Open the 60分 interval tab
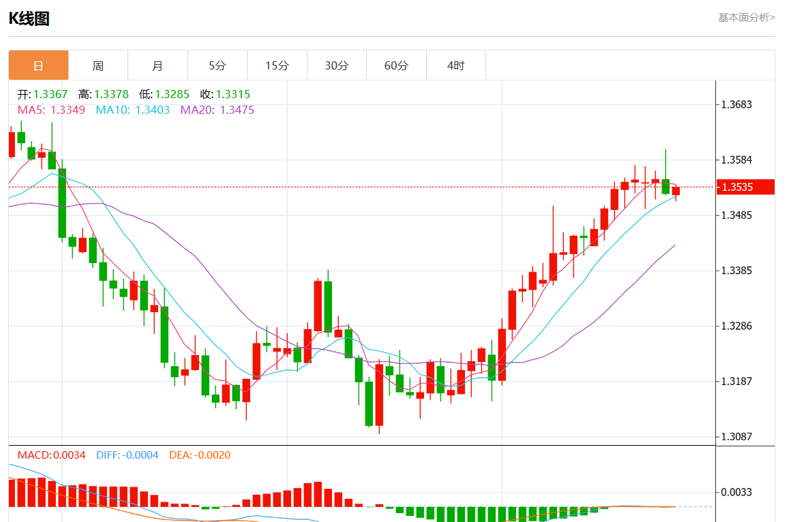The width and height of the screenshot is (791, 522). [x=396, y=65]
